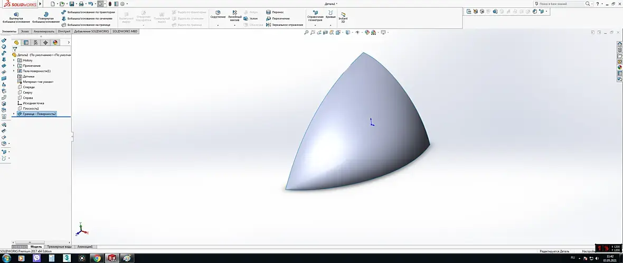Open the dropdown arrow under Линейный массив

pos(234,25)
